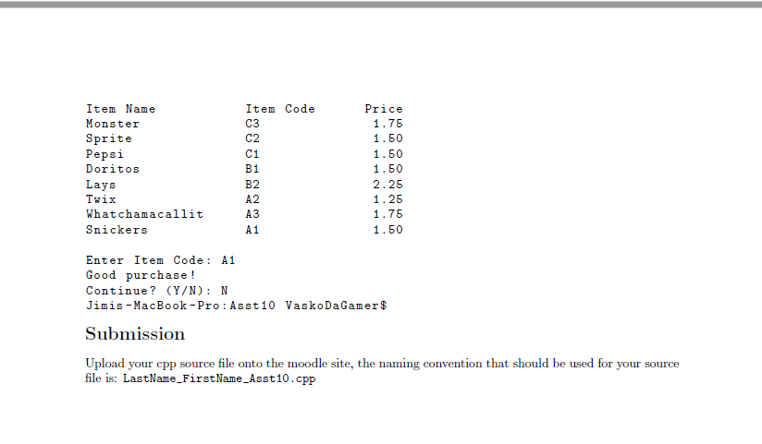The height and width of the screenshot is (444, 762).
Task: Click the 'Enter Item Code: A1' line
Action: [160, 260]
